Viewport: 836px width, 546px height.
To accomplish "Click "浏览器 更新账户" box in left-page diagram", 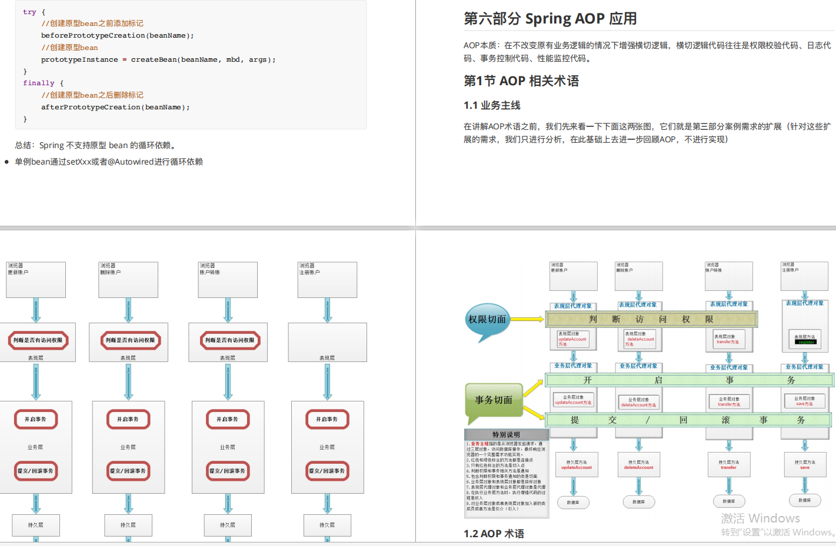I will pos(36,280).
